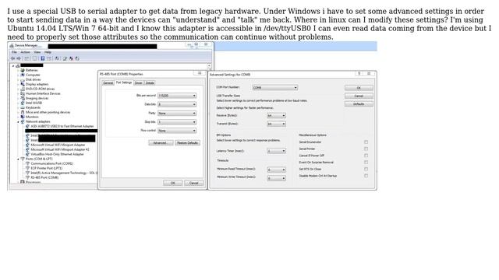Viewport: 499px width, 280px height.
Task: Click the help question mark in Advanced Settings title bar
Action: 359,74
